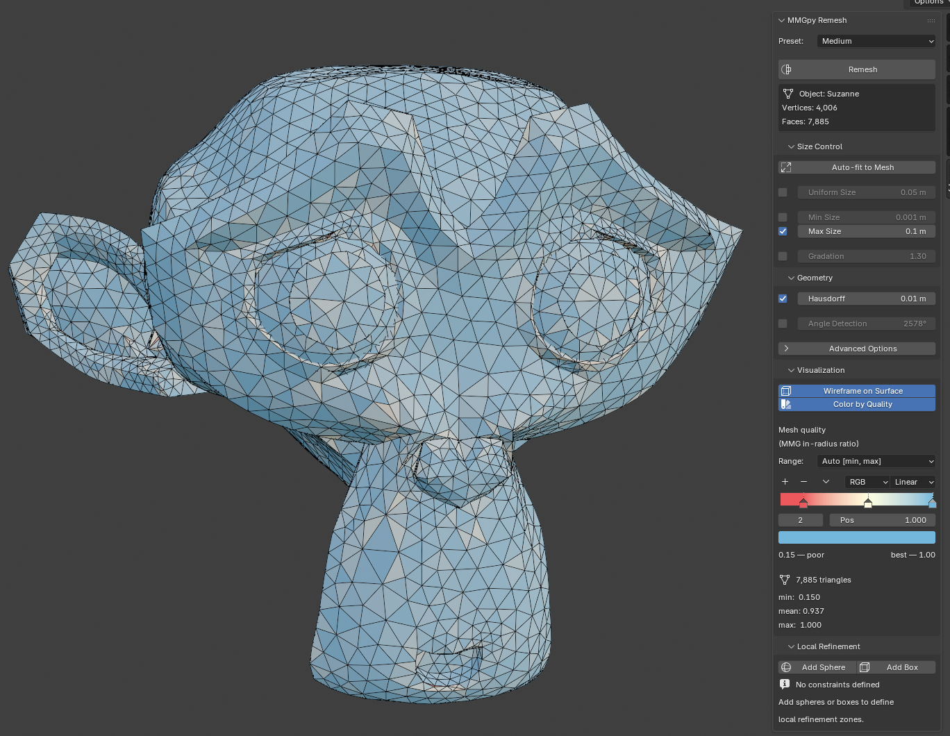Viewport: 950px width, 736px height.
Task: Click the text Add spheres or boxes to define
Action: click(836, 702)
